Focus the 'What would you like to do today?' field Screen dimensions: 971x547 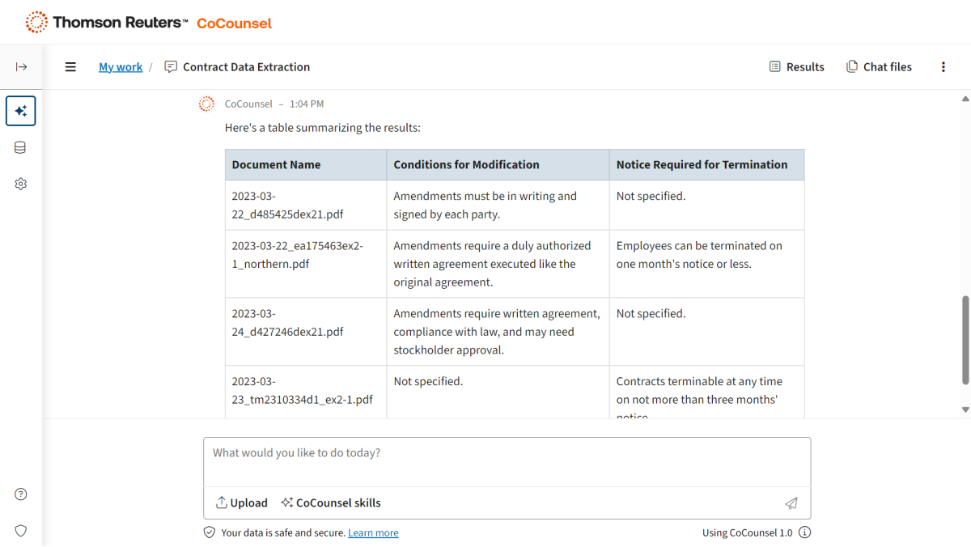(507, 461)
